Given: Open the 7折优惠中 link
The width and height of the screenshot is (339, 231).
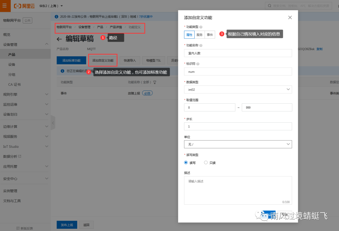Looking at the screenshot, I should tap(146, 17).
